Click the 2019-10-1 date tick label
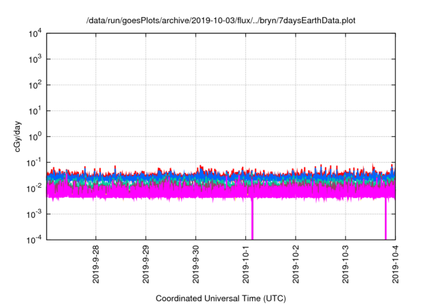This screenshot has height=305, width=436. (x=245, y=264)
